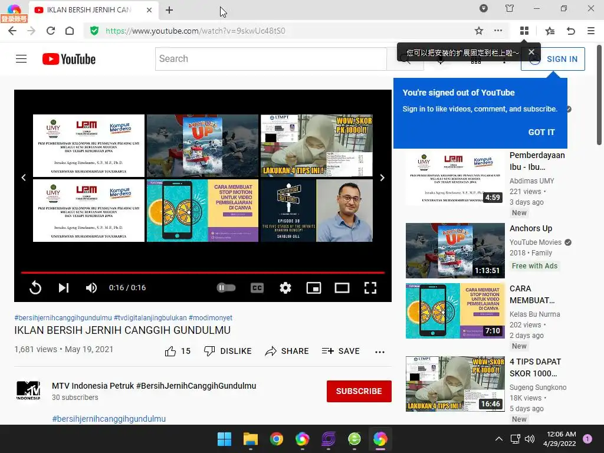This screenshot has height=453, width=604.
Task: Bookmark page with star icon
Action: pyautogui.click(x=479, y=31)
